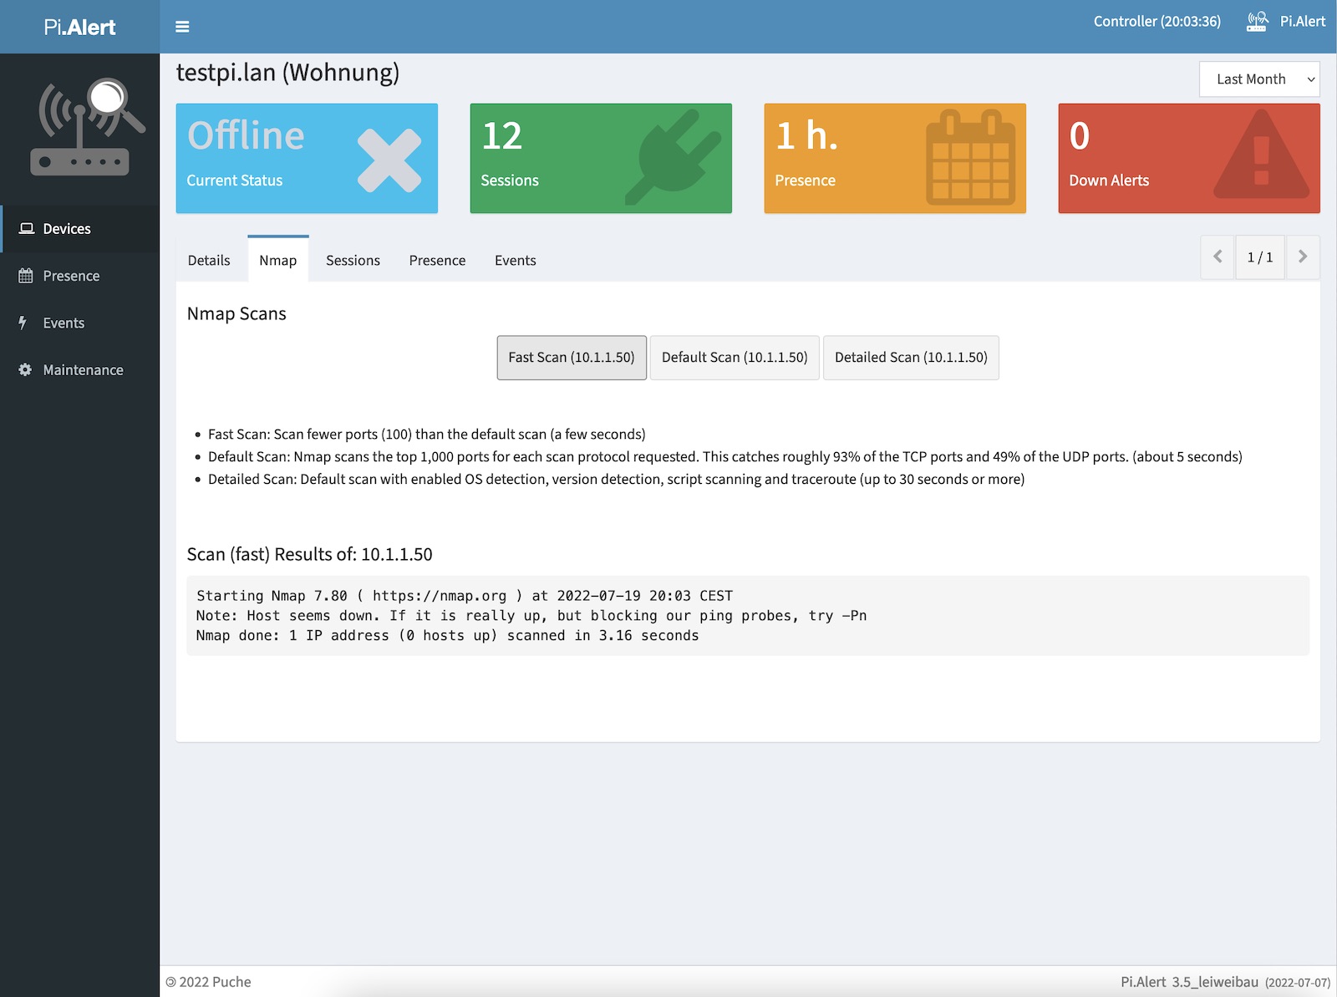Open Maintenance in the sidebar
Image resolution: width=1337 pixels, height=997 pixels.
coord(83,370)
